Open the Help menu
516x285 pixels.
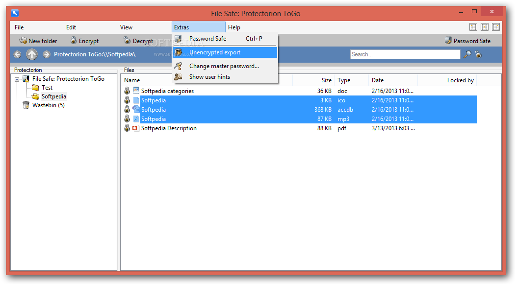[x=234, y=27]
